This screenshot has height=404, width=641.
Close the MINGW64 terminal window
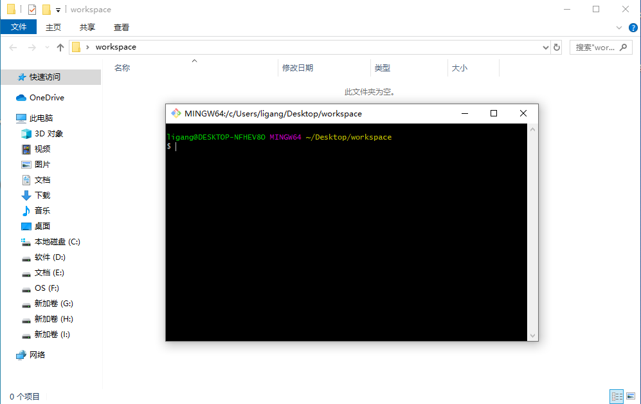[523, 113]
